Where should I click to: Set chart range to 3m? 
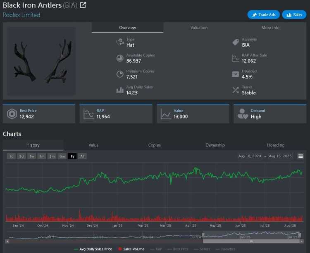52,156
